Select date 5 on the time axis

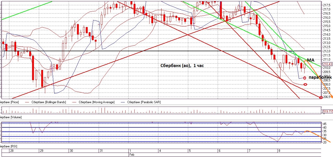[x=190, y=151]
